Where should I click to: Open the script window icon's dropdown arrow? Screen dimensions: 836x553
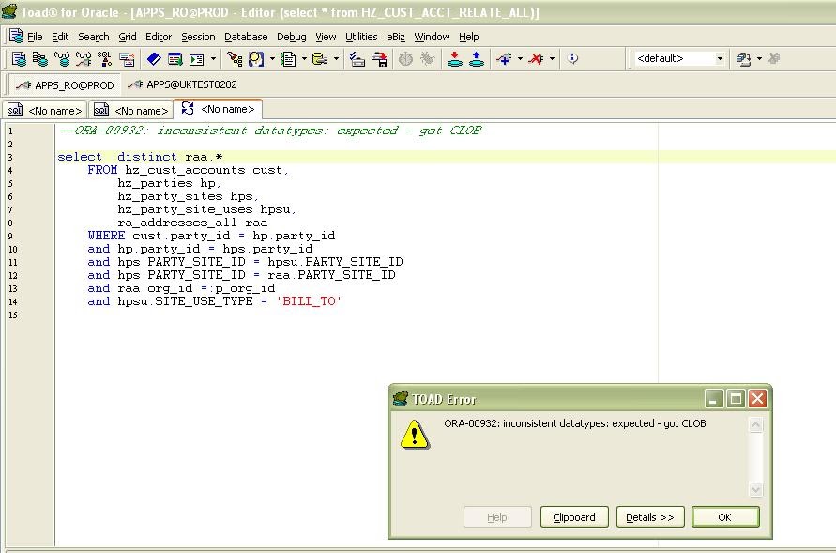(x=213, y=58)
